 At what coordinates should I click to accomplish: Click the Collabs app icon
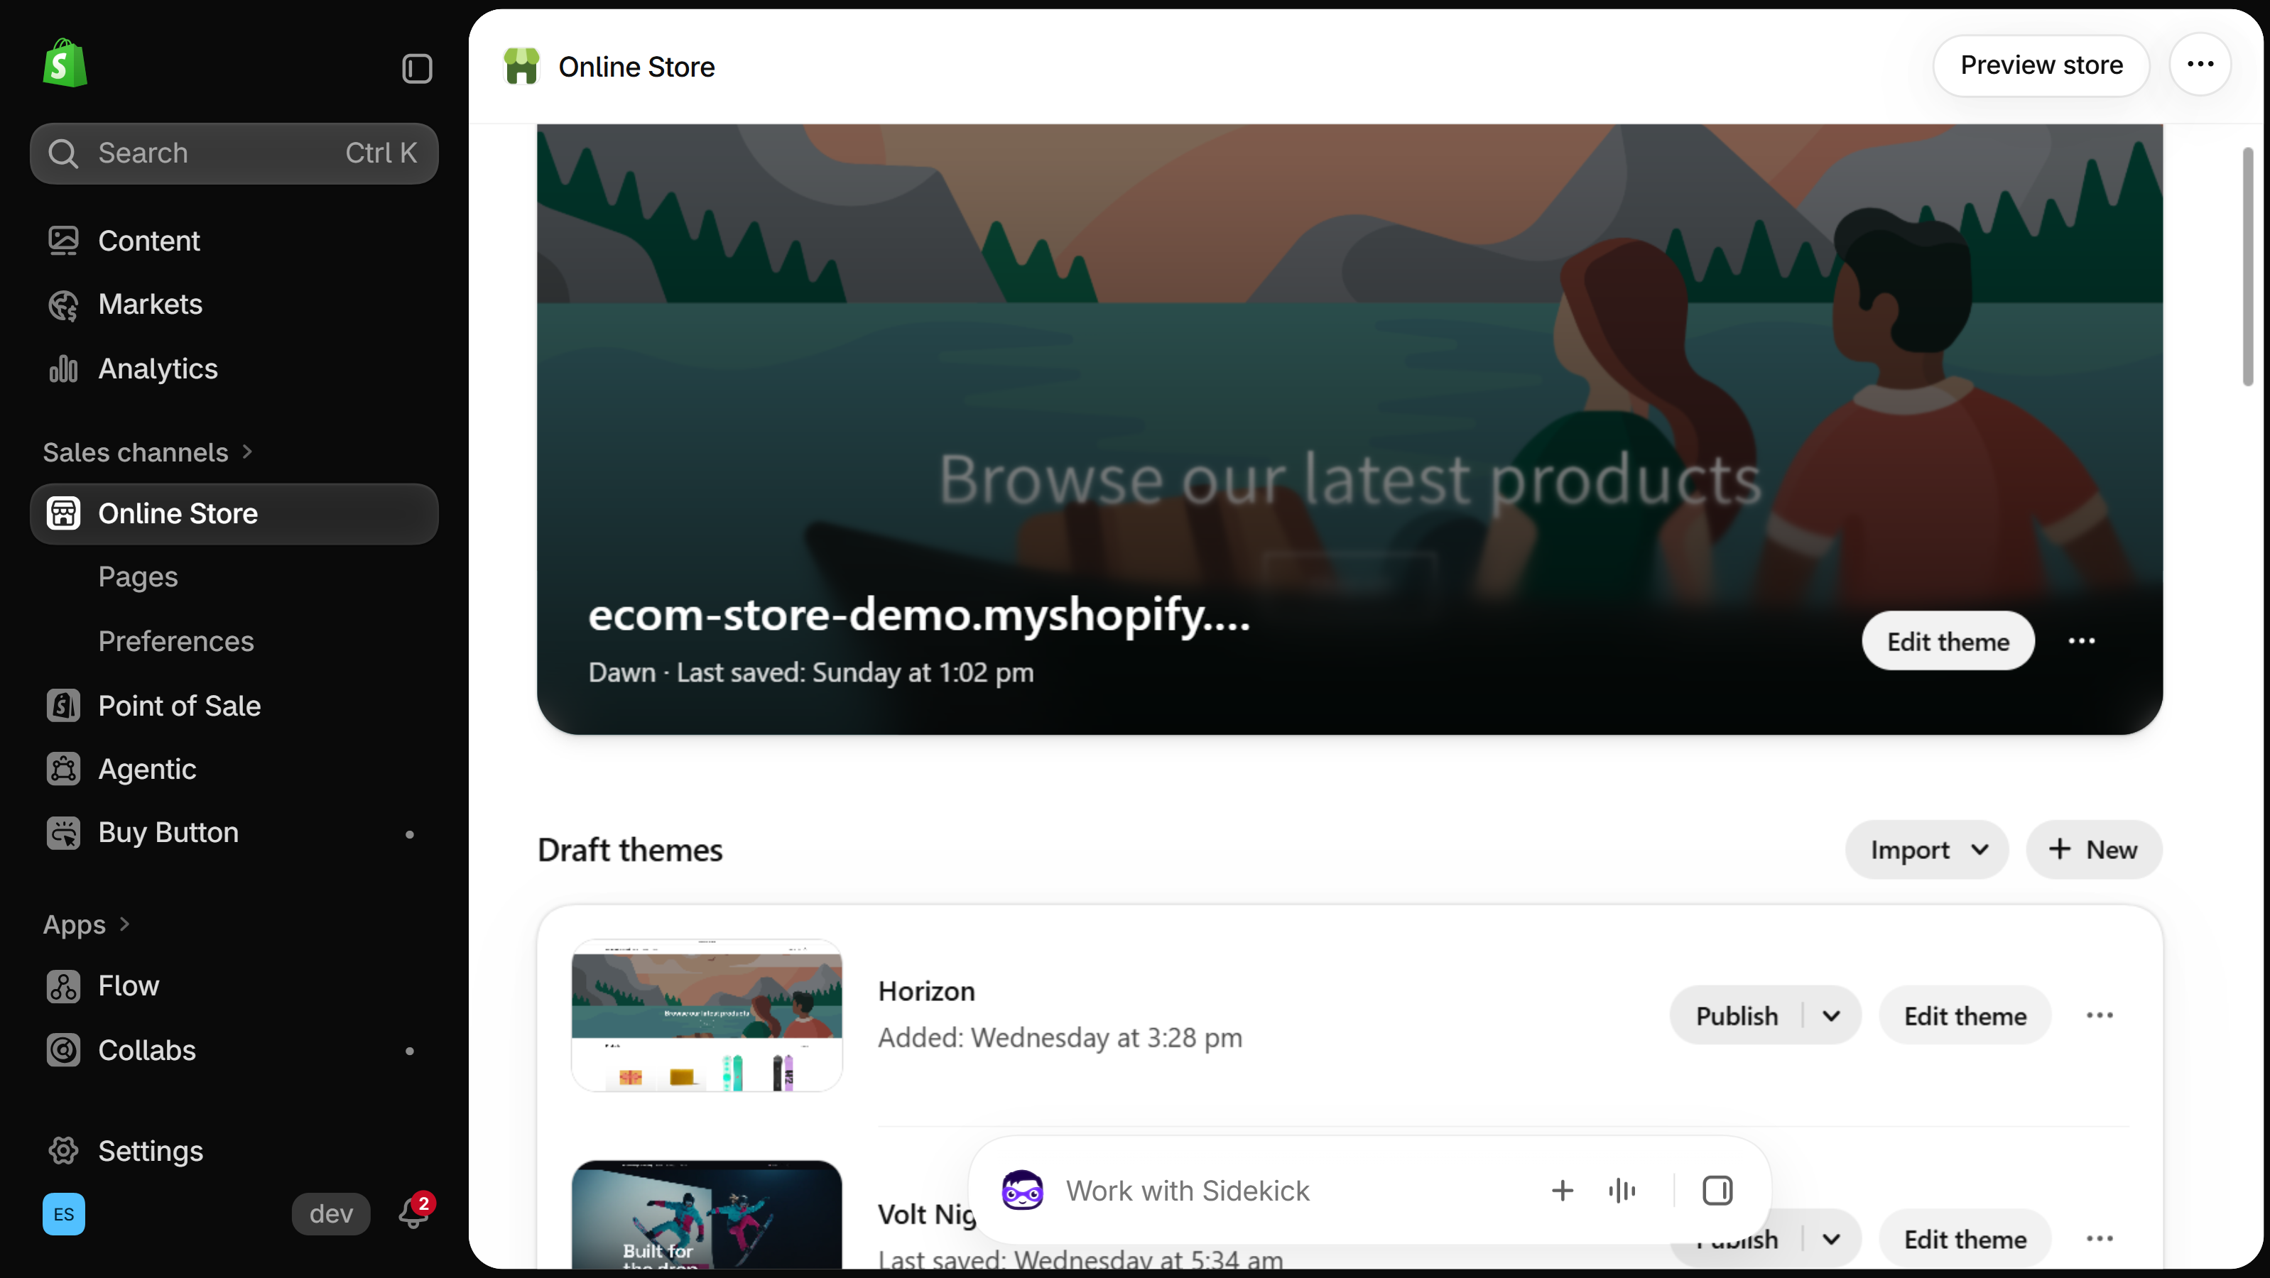tap(63, 1050)
